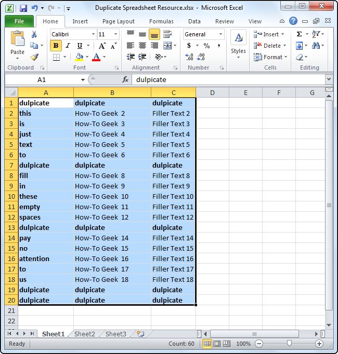Open Customize Quick Access Toolbar dropdown
Screen dimensions: 338x354
[68, 9]
